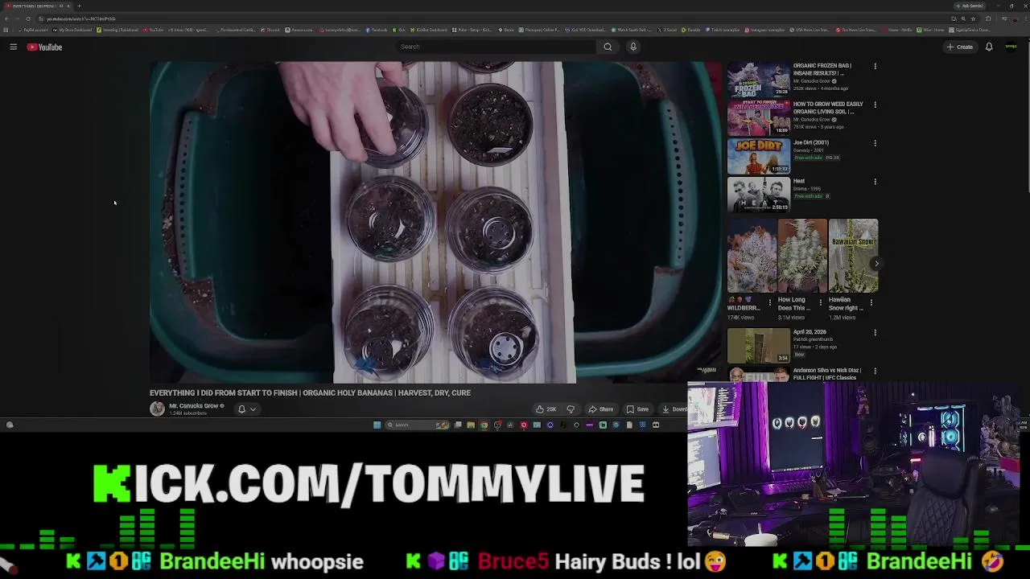Download the video
This screenshot has width=1030, height=579.
[674, 409]
